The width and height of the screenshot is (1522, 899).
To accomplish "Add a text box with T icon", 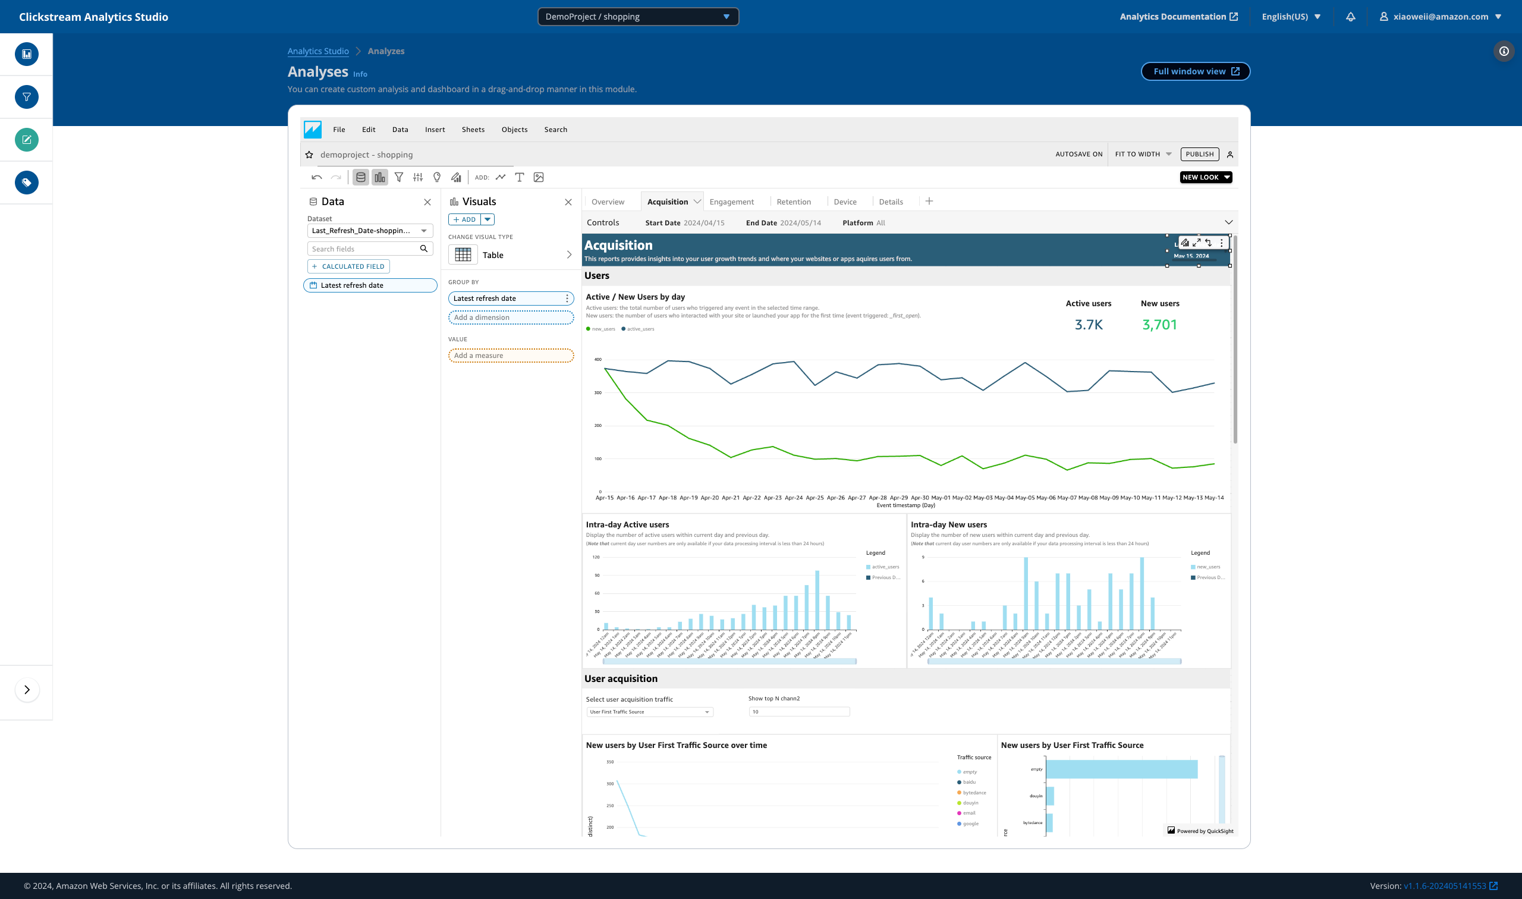I will [520, 178].
